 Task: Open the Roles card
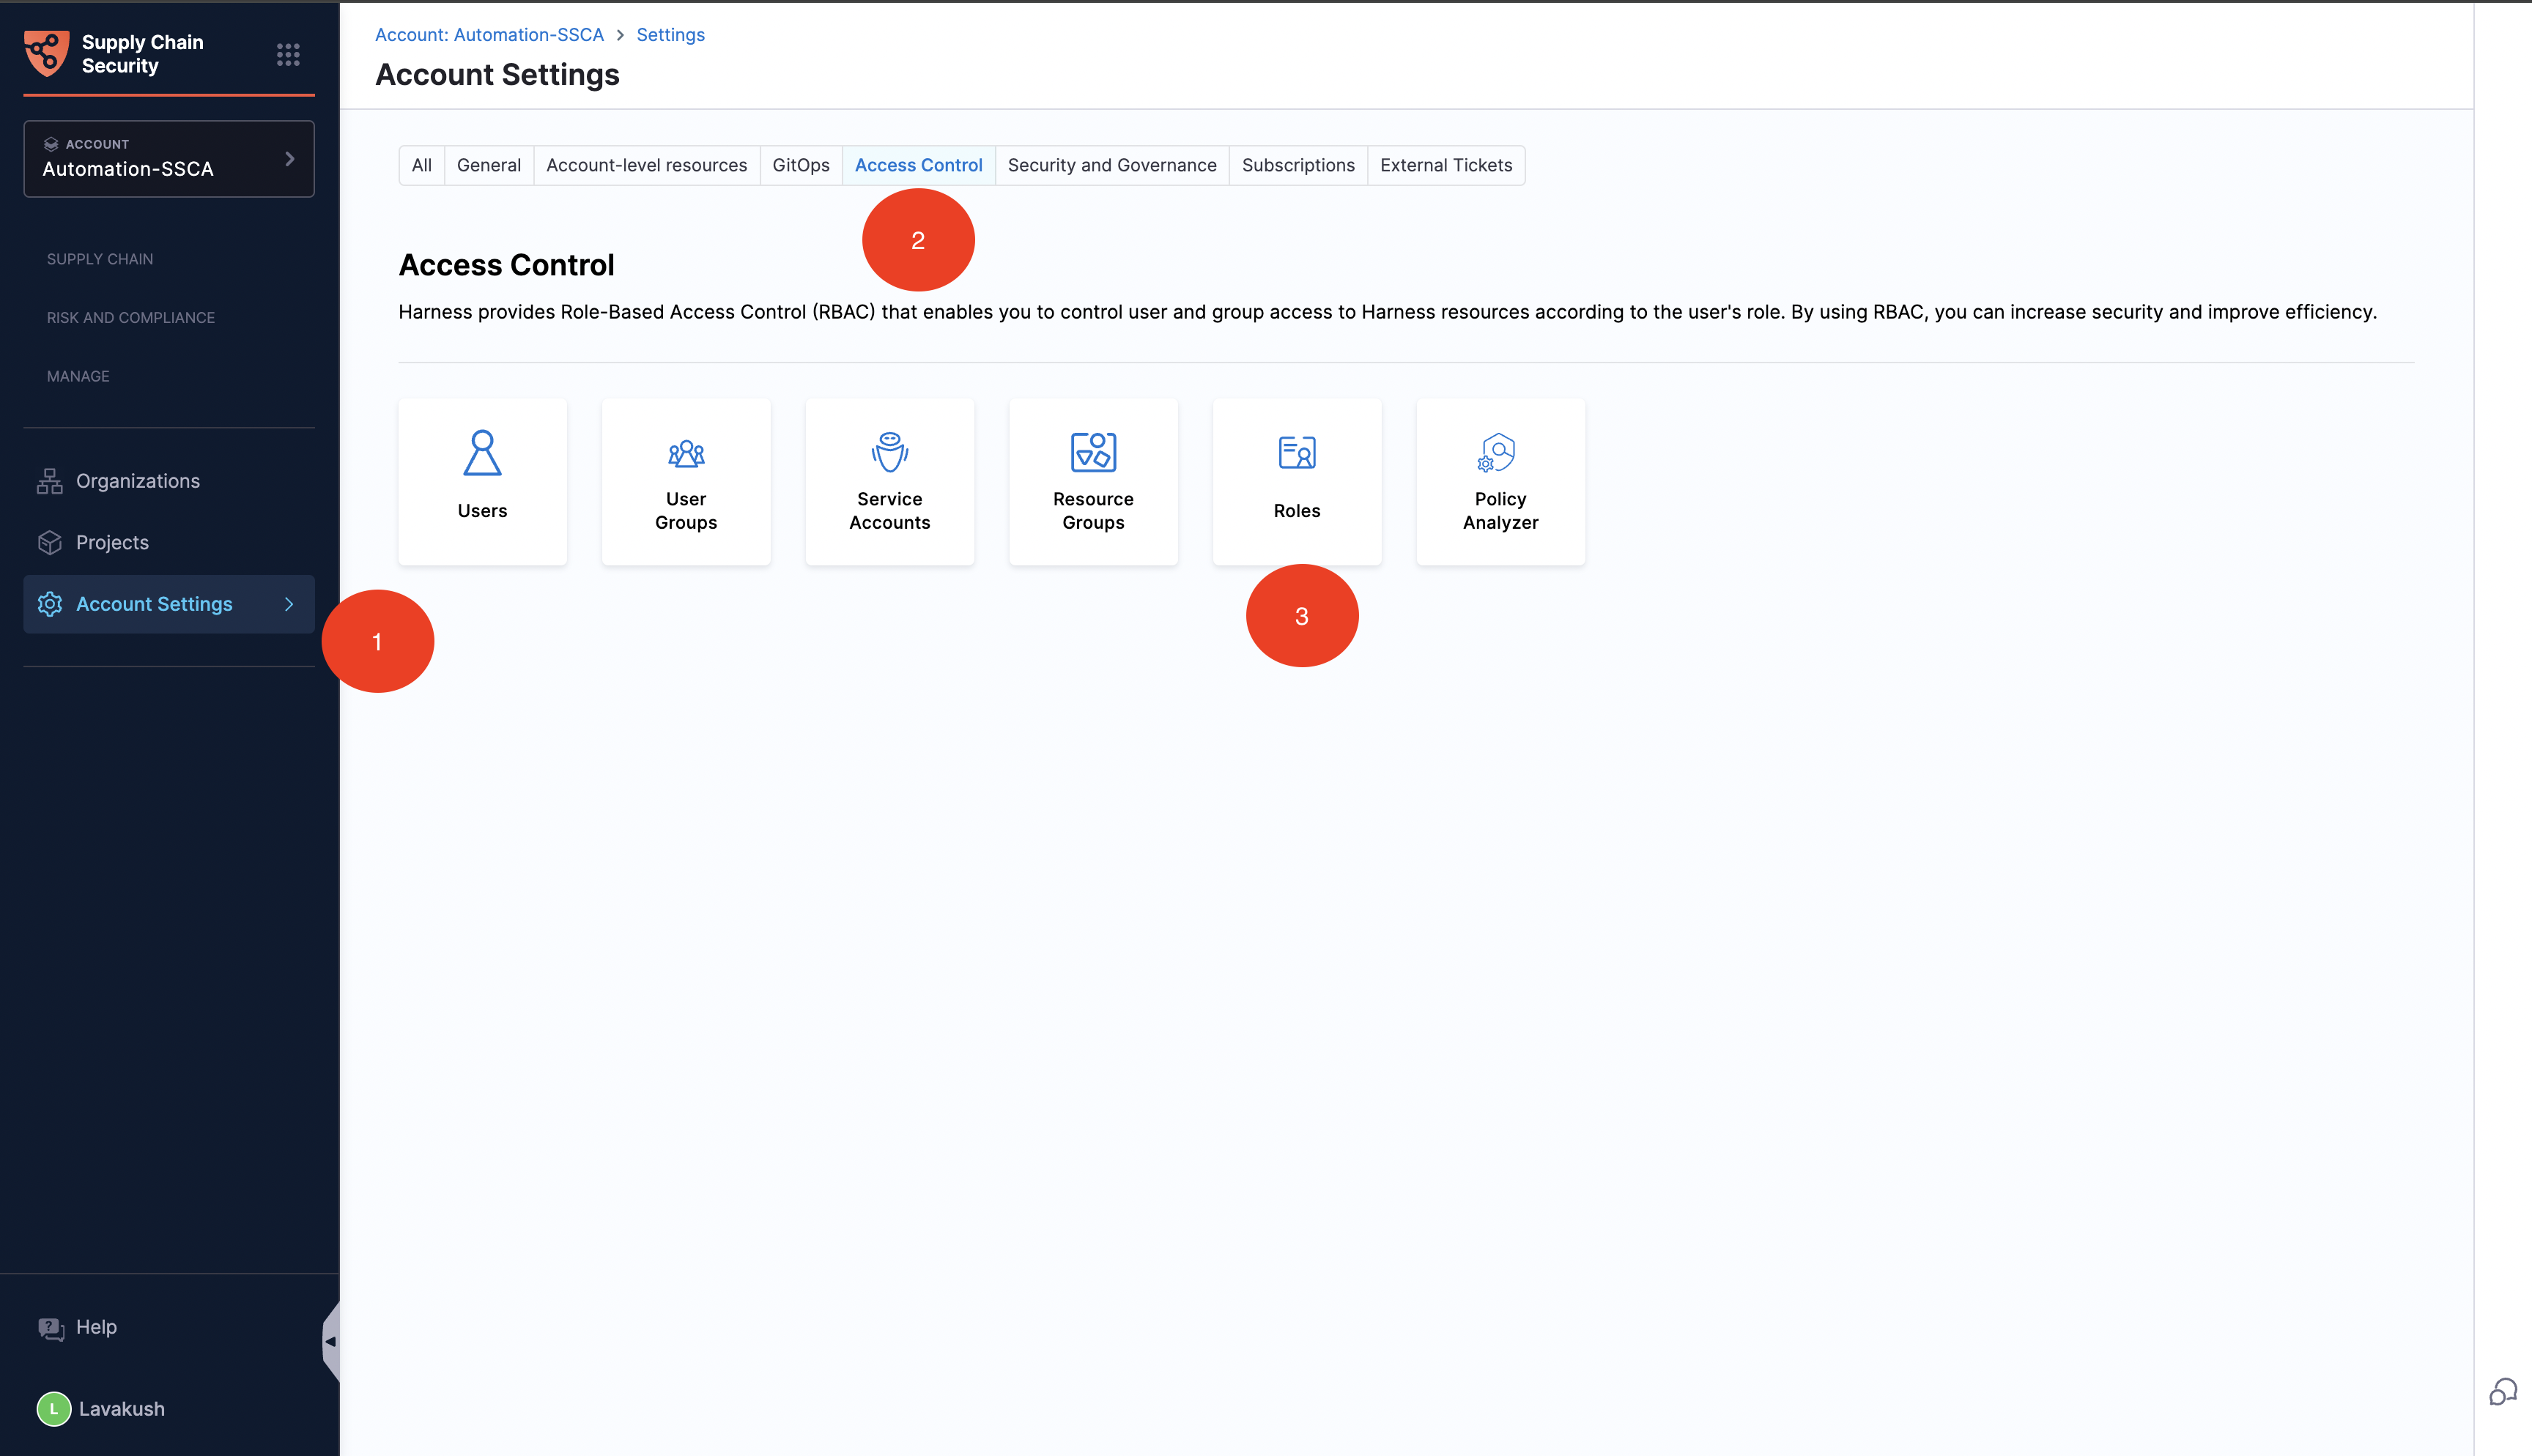(1297, 482)
